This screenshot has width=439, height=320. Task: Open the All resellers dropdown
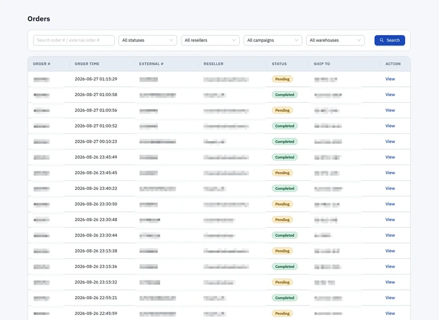click(x=210, y=40)
